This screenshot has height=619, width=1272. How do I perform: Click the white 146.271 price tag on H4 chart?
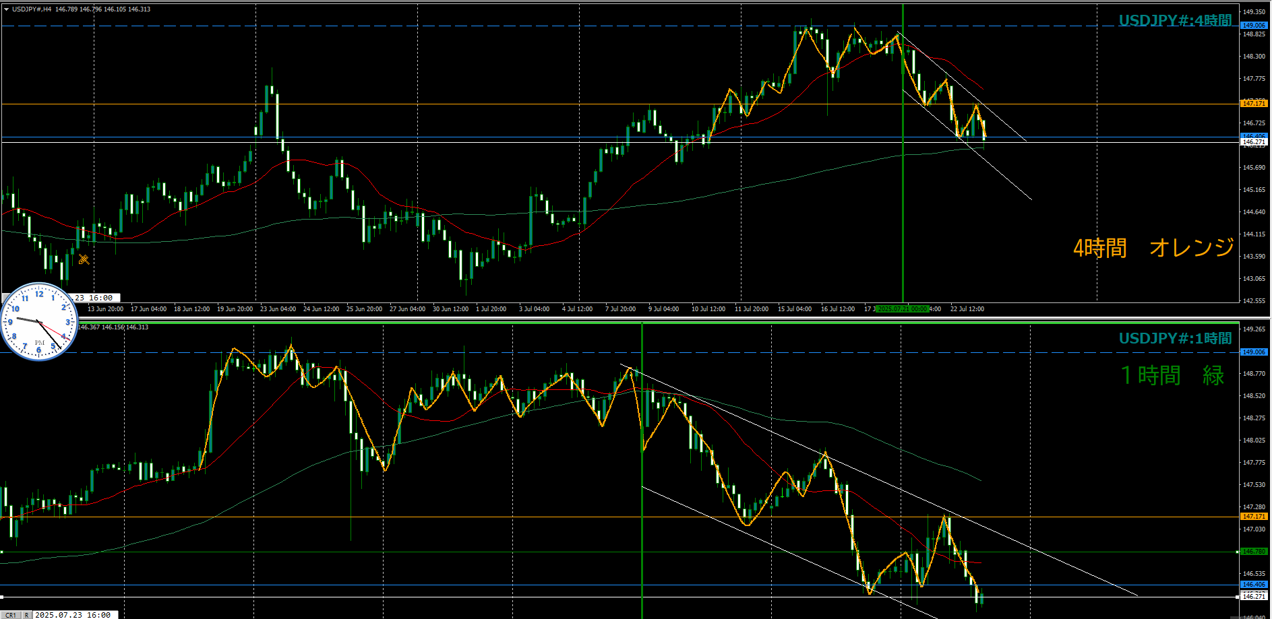point(1254,142)
